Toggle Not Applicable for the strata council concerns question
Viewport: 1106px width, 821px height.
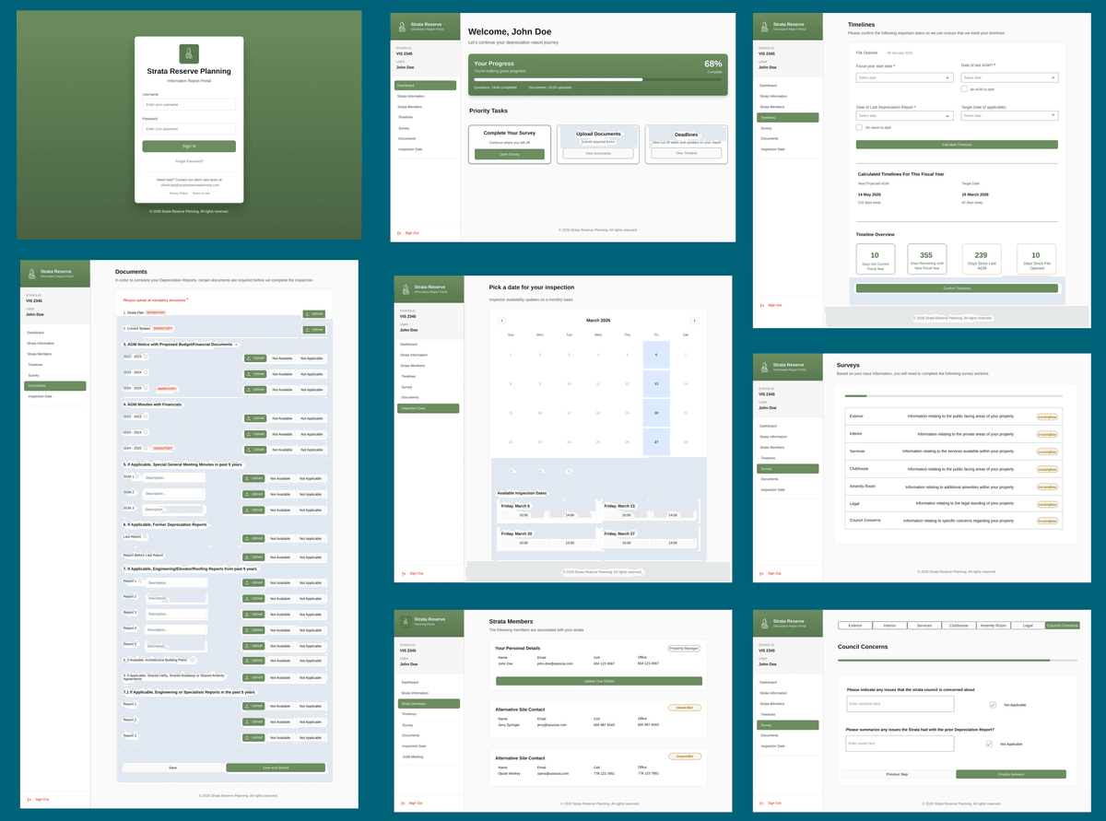point(993,705)
